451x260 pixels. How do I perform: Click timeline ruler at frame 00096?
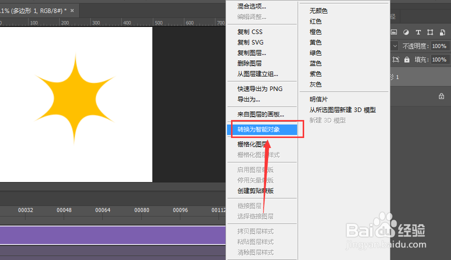(180, 210)
